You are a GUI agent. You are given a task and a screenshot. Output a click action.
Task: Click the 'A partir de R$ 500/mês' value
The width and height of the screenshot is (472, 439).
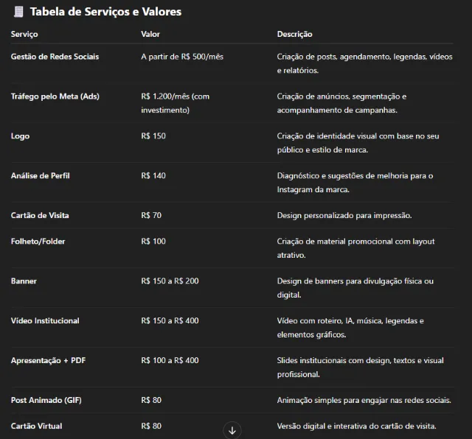point(182,57)
